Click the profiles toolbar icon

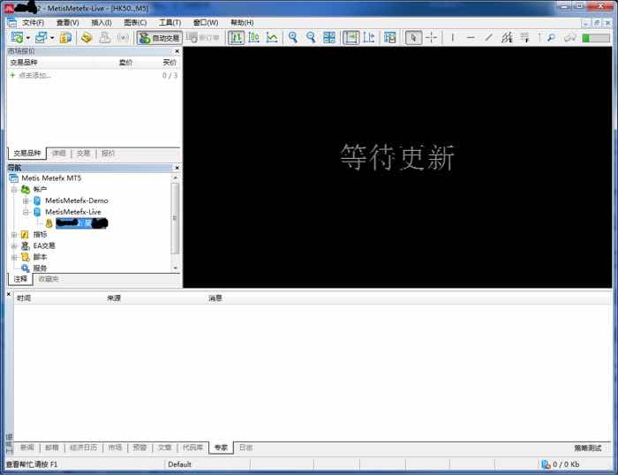point(41,37)
